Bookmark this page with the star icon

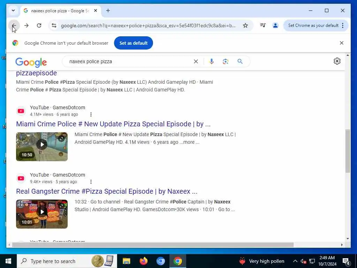tap(245, 25)
